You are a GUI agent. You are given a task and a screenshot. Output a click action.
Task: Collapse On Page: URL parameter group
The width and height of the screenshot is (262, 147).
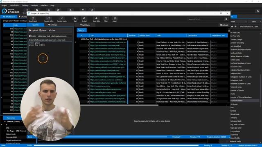coord(5,131)
